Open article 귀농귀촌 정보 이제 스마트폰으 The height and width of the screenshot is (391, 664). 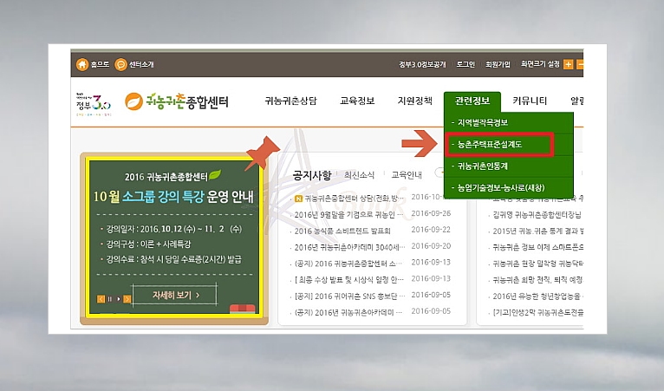click(537, 247)
